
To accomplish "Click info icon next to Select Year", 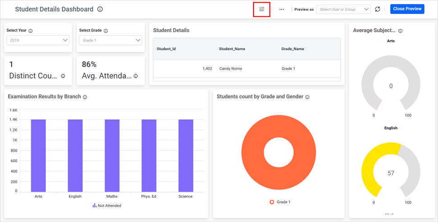I will pyautogui.click(x=31, y=31).
